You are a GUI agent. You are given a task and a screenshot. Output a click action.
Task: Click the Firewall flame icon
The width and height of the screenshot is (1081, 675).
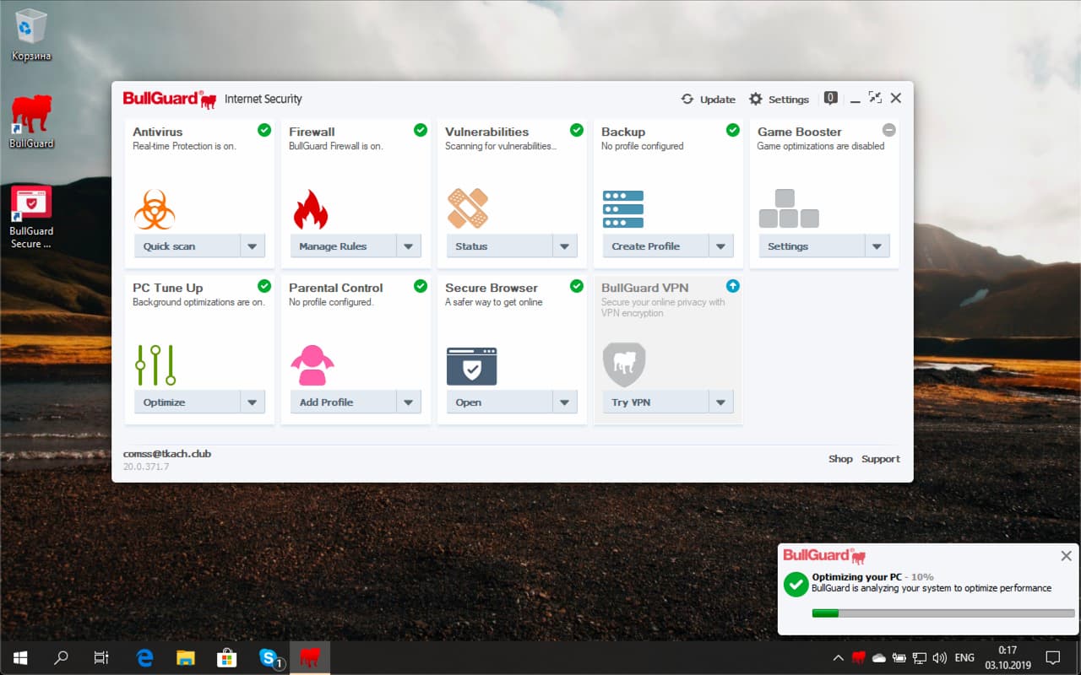click(x=310, y=209)
